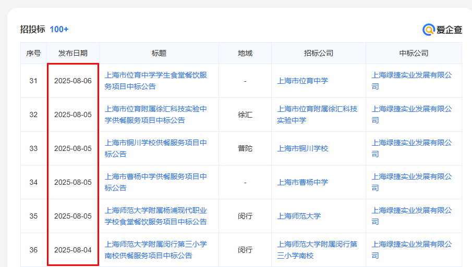
Task: Open 上海绿捷实业发展有限公司 link in row 33
Action: 412,148
